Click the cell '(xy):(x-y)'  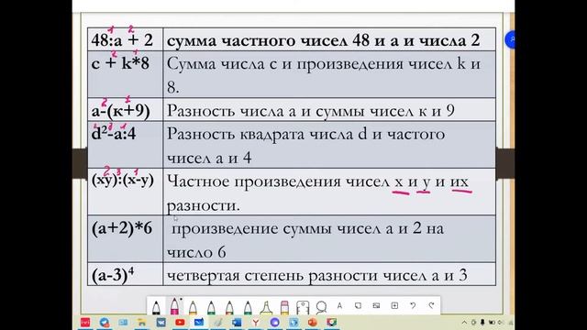click(x=126, y=192)
